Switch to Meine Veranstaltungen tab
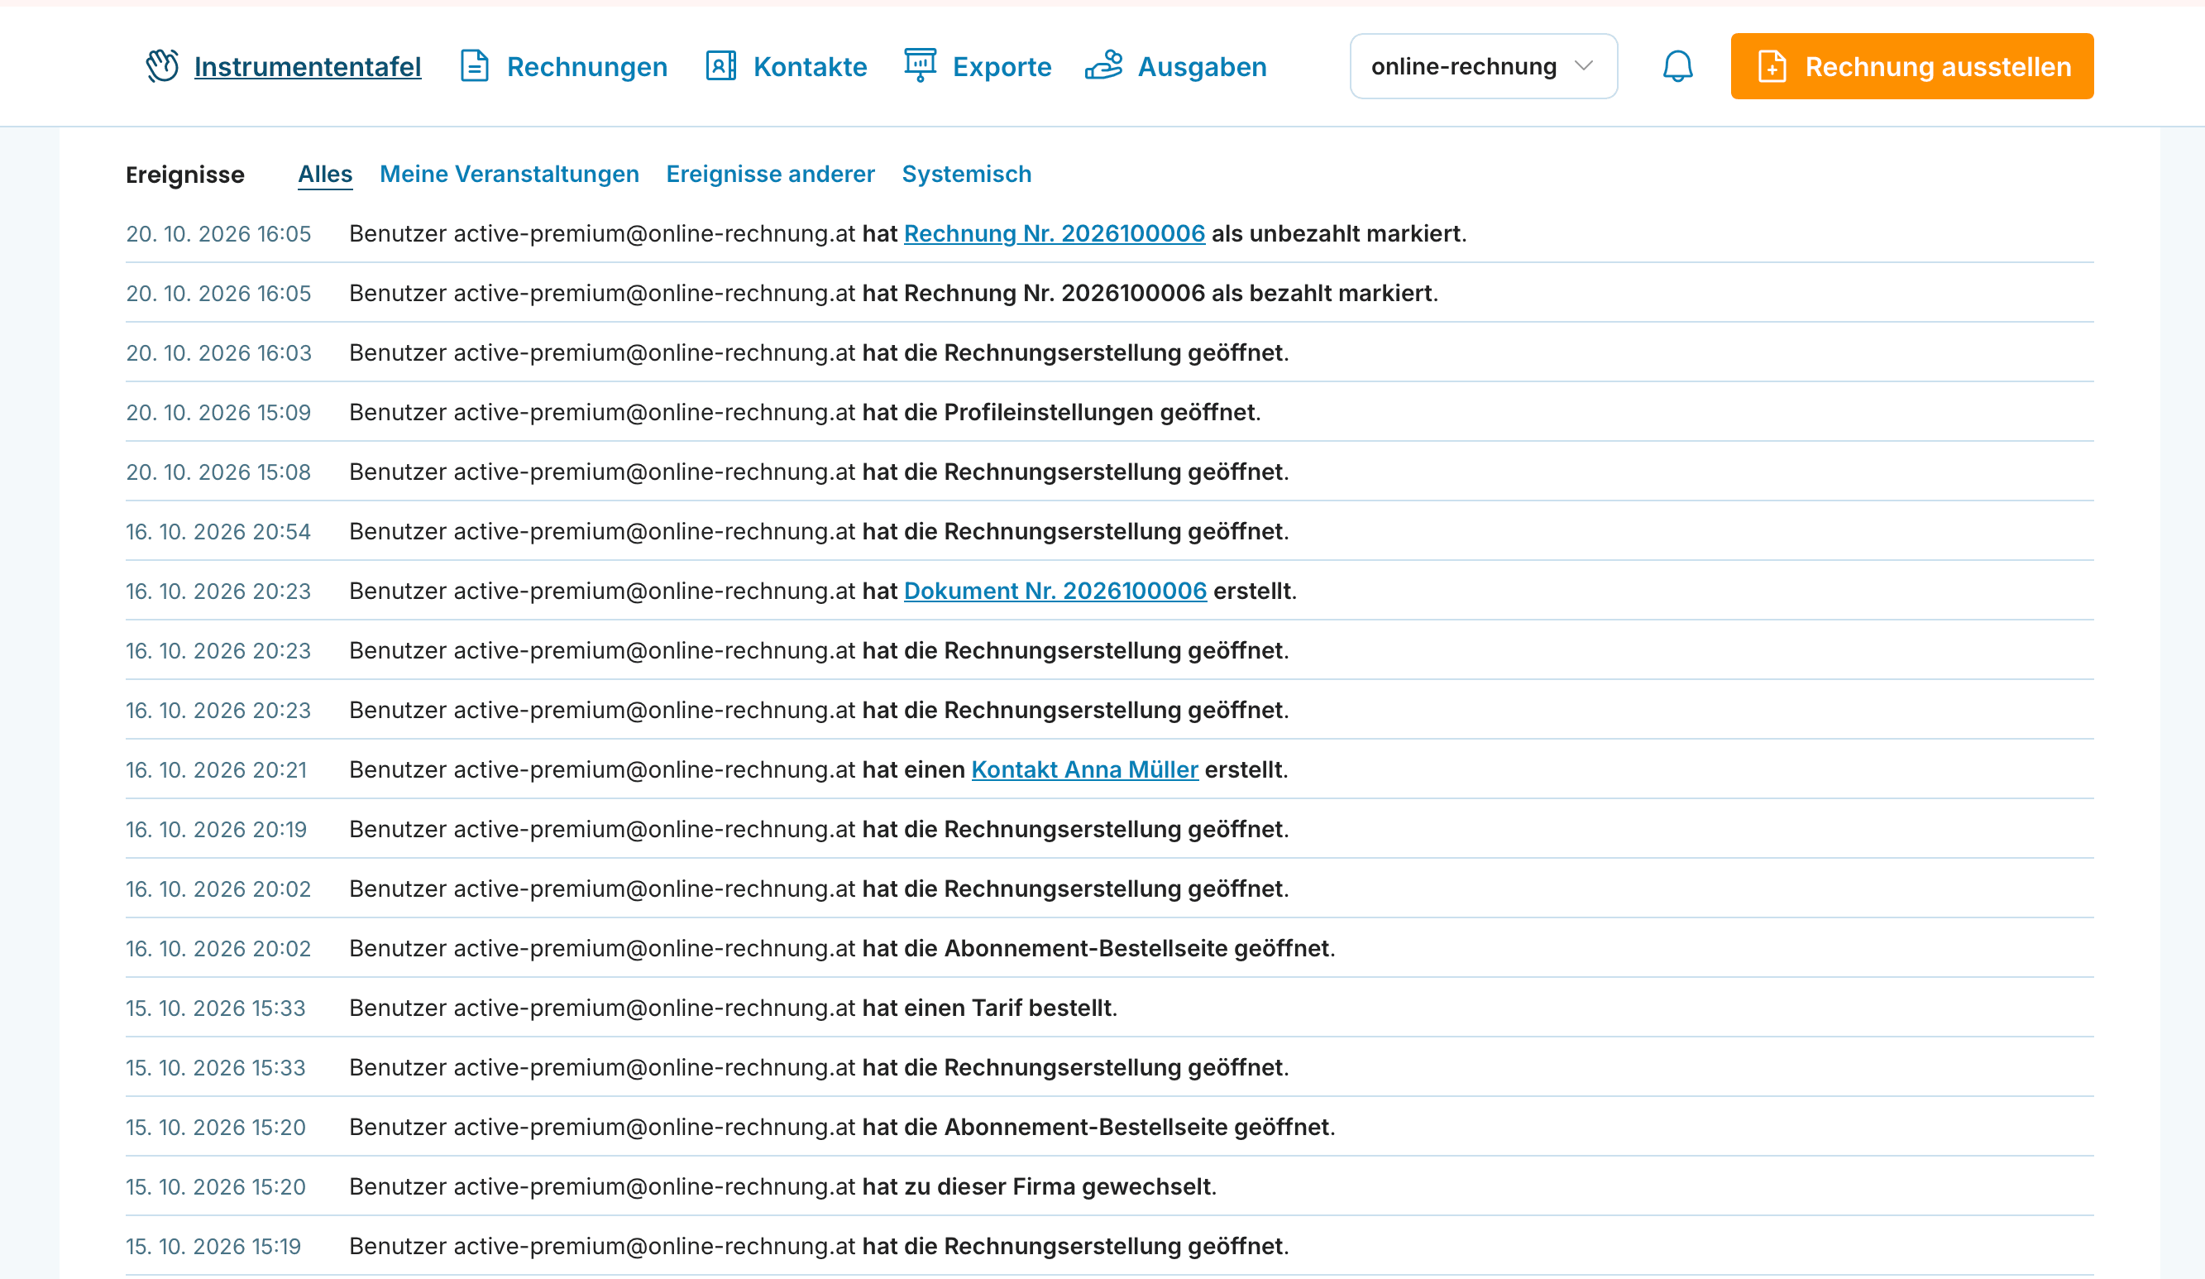The image size is (2205, 1279). [509, 175]
